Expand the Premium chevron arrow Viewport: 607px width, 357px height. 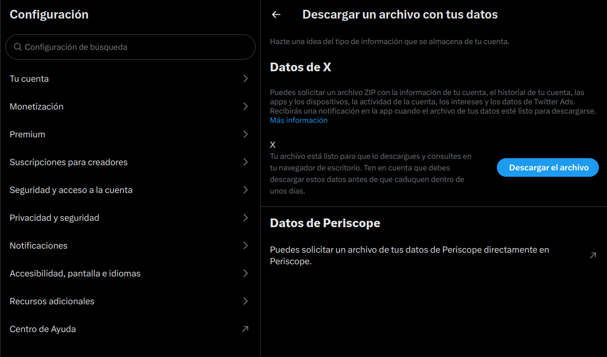pyautogui.click(x=245, y=134)
